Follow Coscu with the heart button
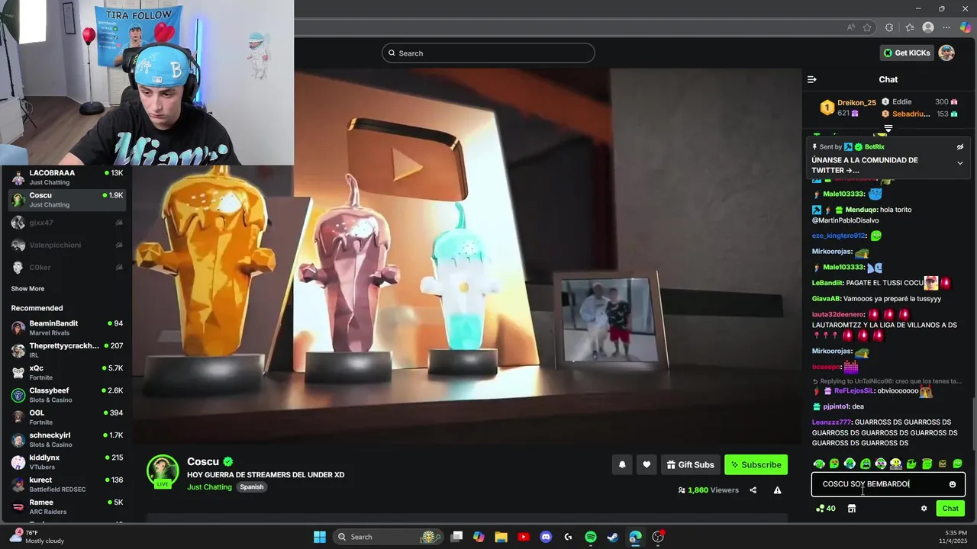The height and width of the screenshot is (549, 977). pyautogui.click(x=646, y=464)
